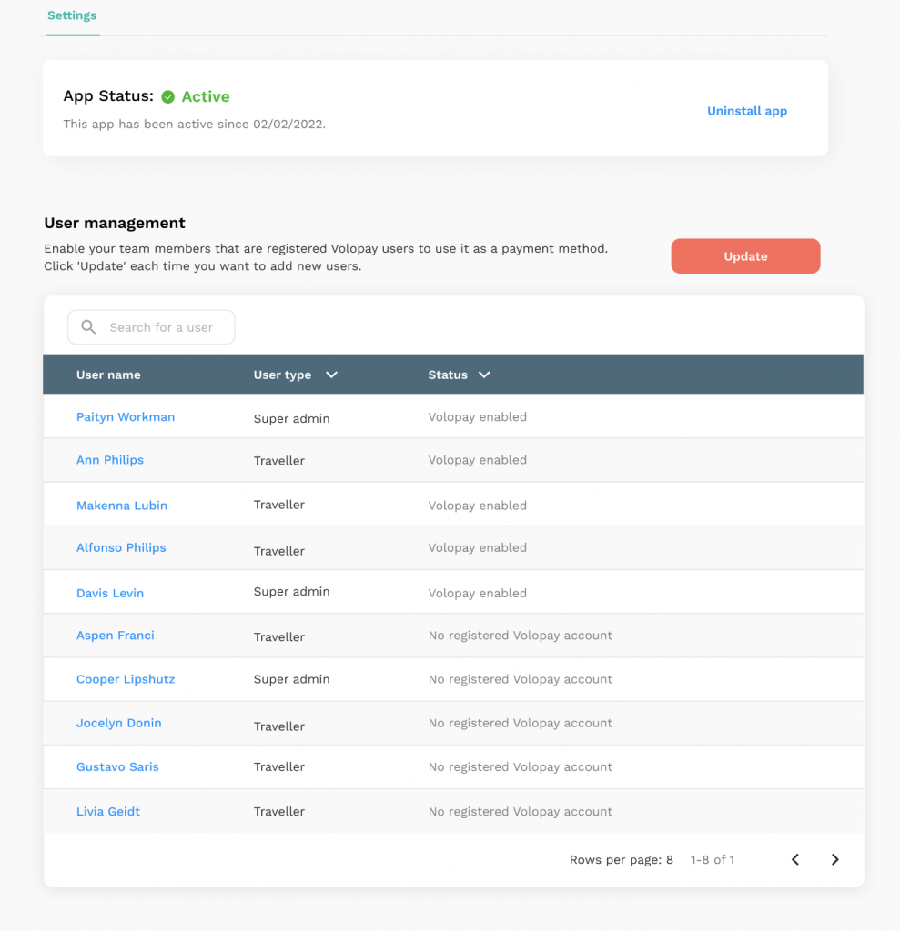
Task: Click the User name column header
Action: [108, 375]
